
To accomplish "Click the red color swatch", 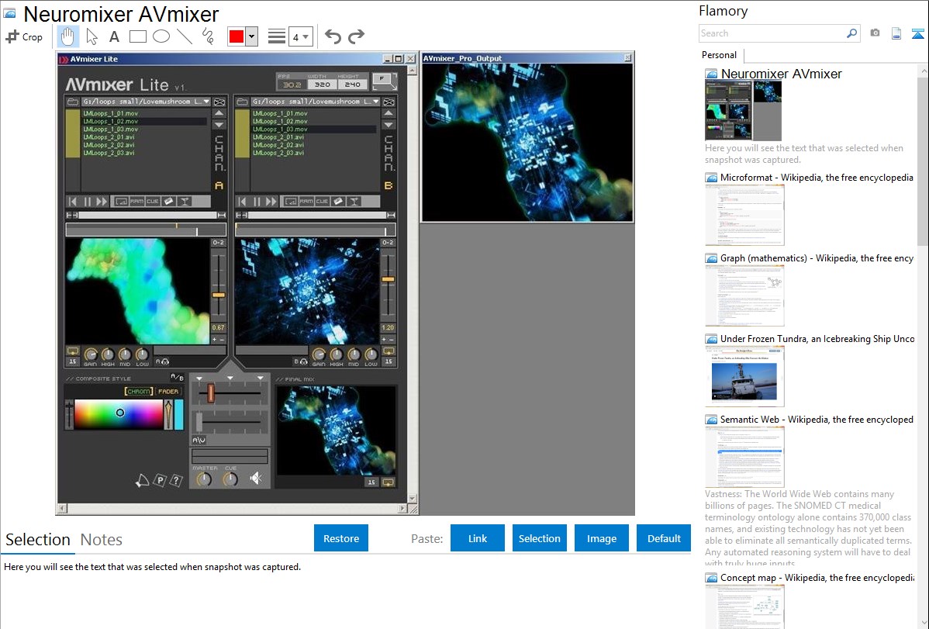I will click(237, 36).
